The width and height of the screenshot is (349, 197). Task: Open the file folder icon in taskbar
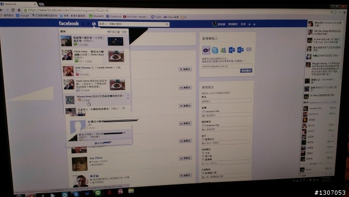point(131,191)
